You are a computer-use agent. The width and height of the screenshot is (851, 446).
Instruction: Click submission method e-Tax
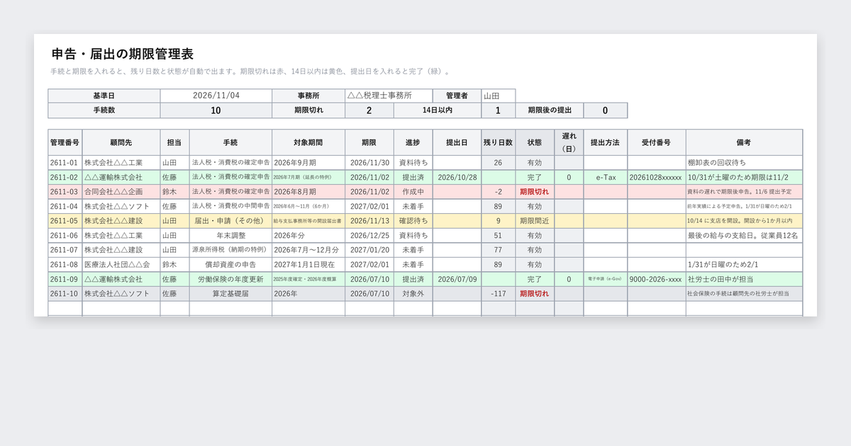pyautogui.click(x=605, y=178)
